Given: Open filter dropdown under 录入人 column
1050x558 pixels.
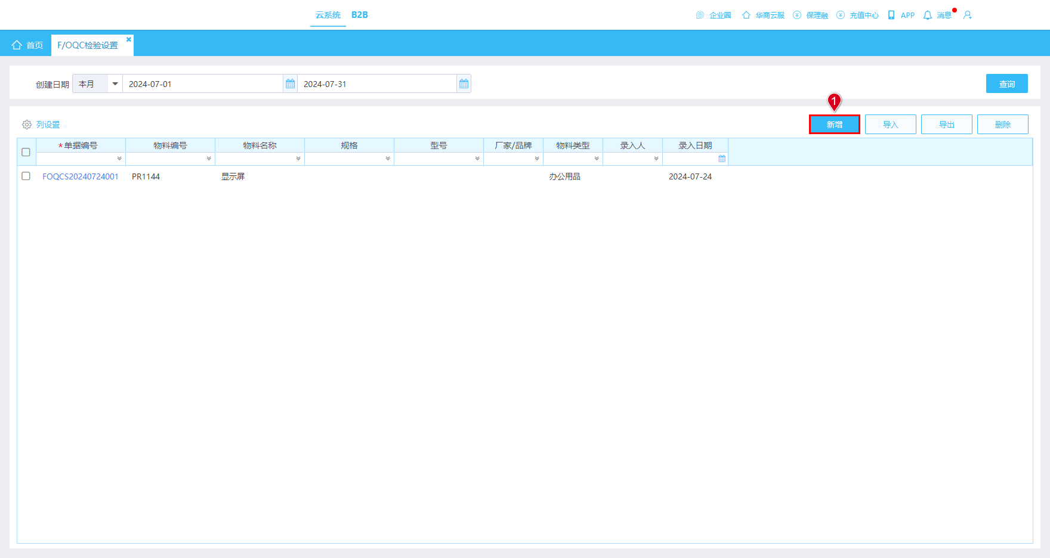Looking at the screenshot, I should (656, 159).
